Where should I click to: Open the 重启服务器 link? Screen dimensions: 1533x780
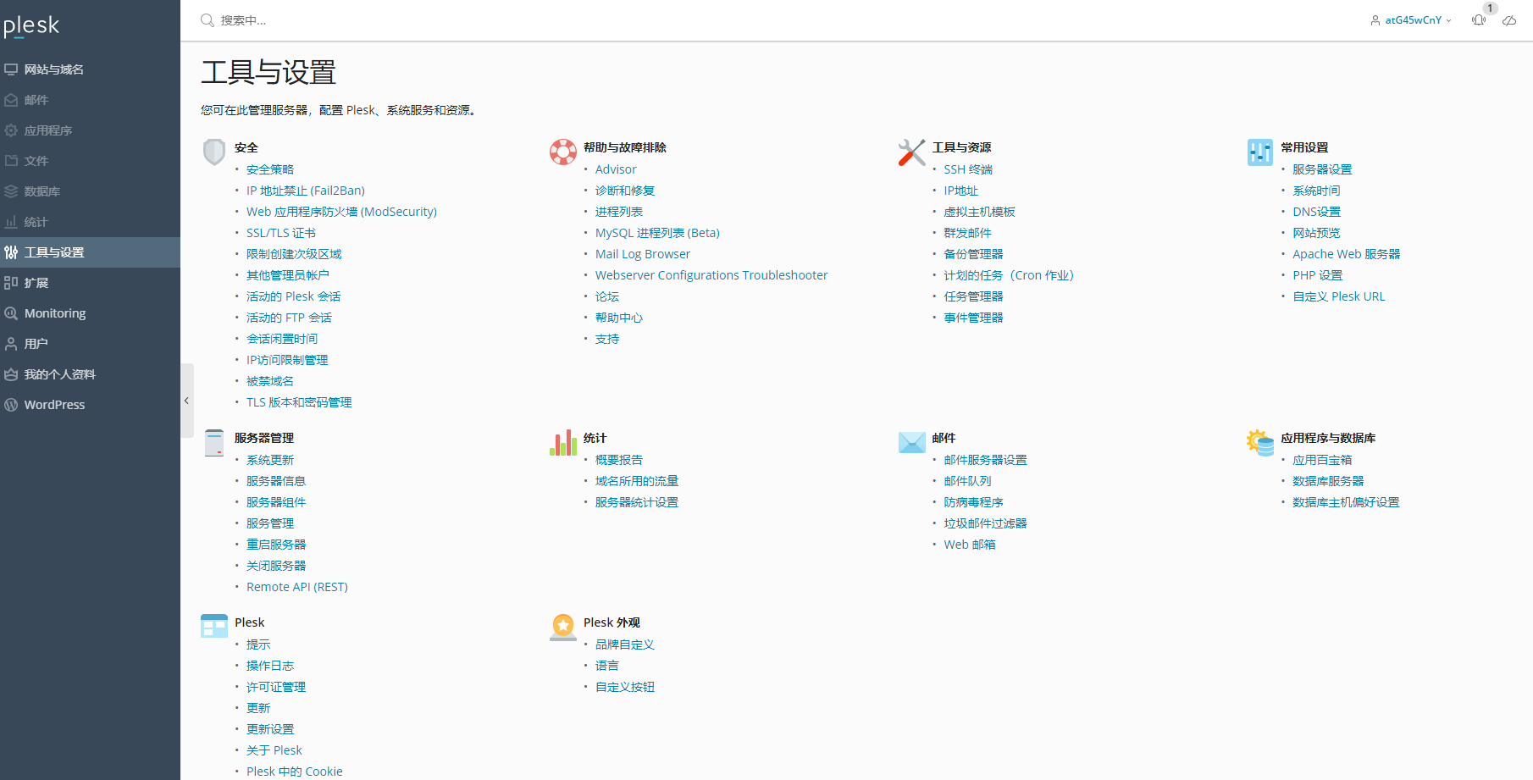point(276,545)
